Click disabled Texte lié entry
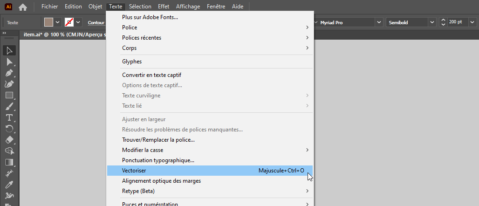Screen dimensions: 479x206 point(210,106)
